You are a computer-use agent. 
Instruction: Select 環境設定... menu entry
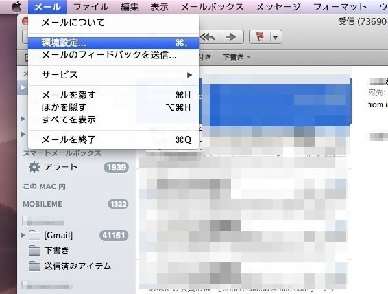tap(114, 43)
